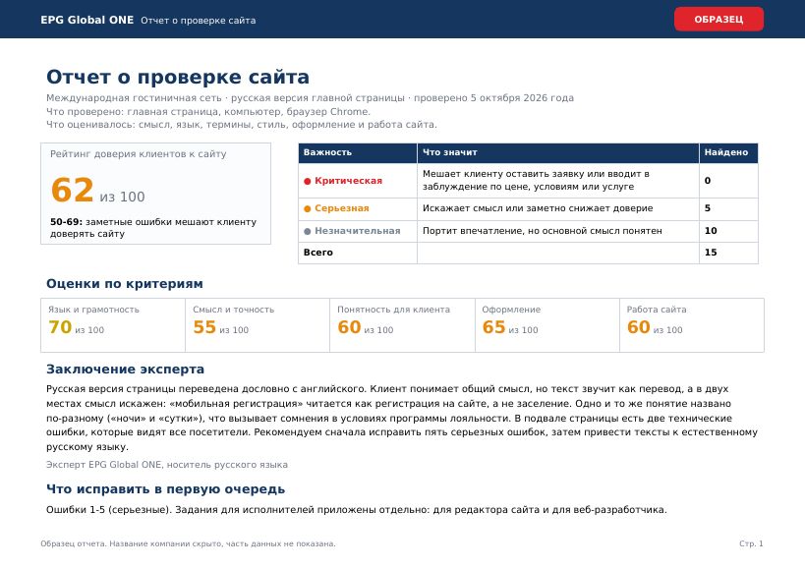Click the red dot next to Критическая
This screenshot has width=805, height=569.
tap(307, 181)
